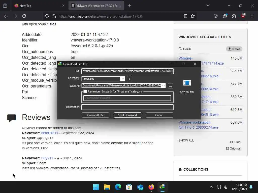Click the Firefox taskbar icon
This screenshot has width=258, height=193.
(151, 187)
